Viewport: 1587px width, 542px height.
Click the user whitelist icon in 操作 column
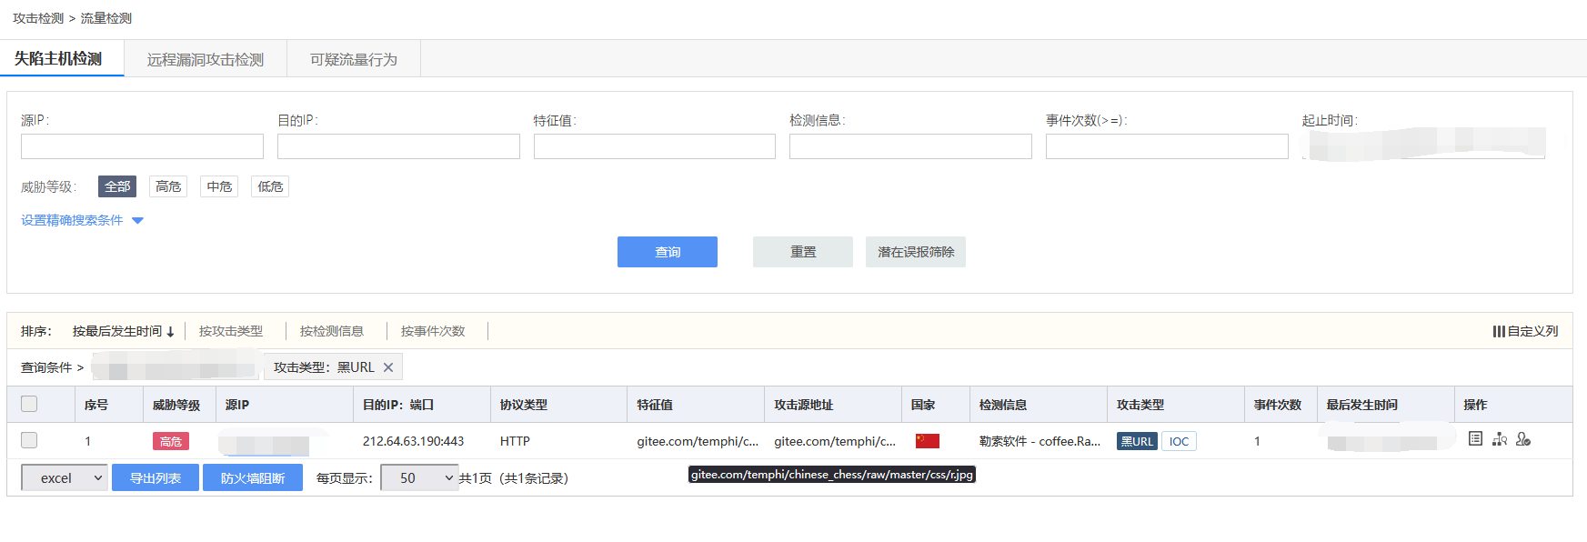tap(1523, 439)
